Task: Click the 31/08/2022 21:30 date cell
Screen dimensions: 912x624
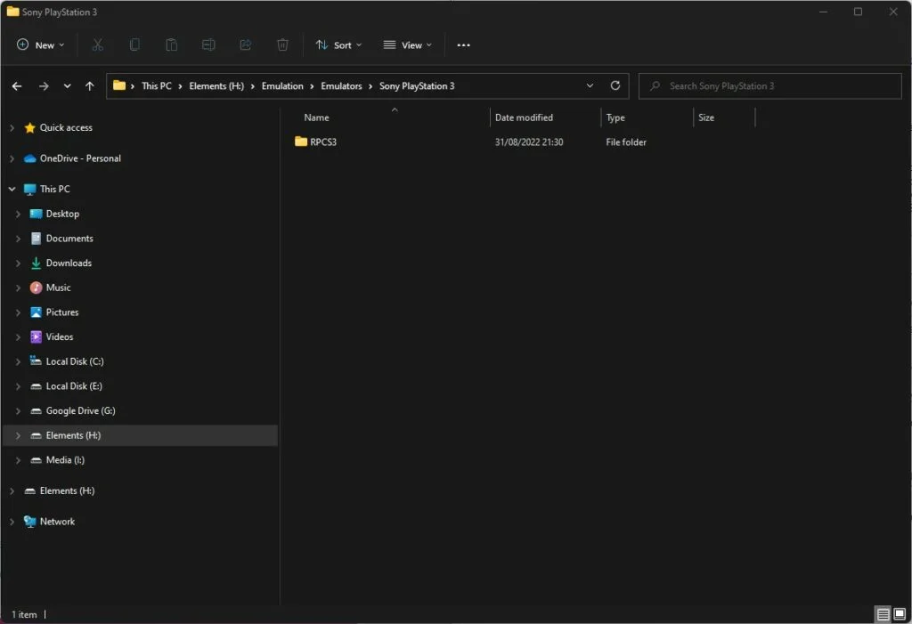Action: coord(529,142)
